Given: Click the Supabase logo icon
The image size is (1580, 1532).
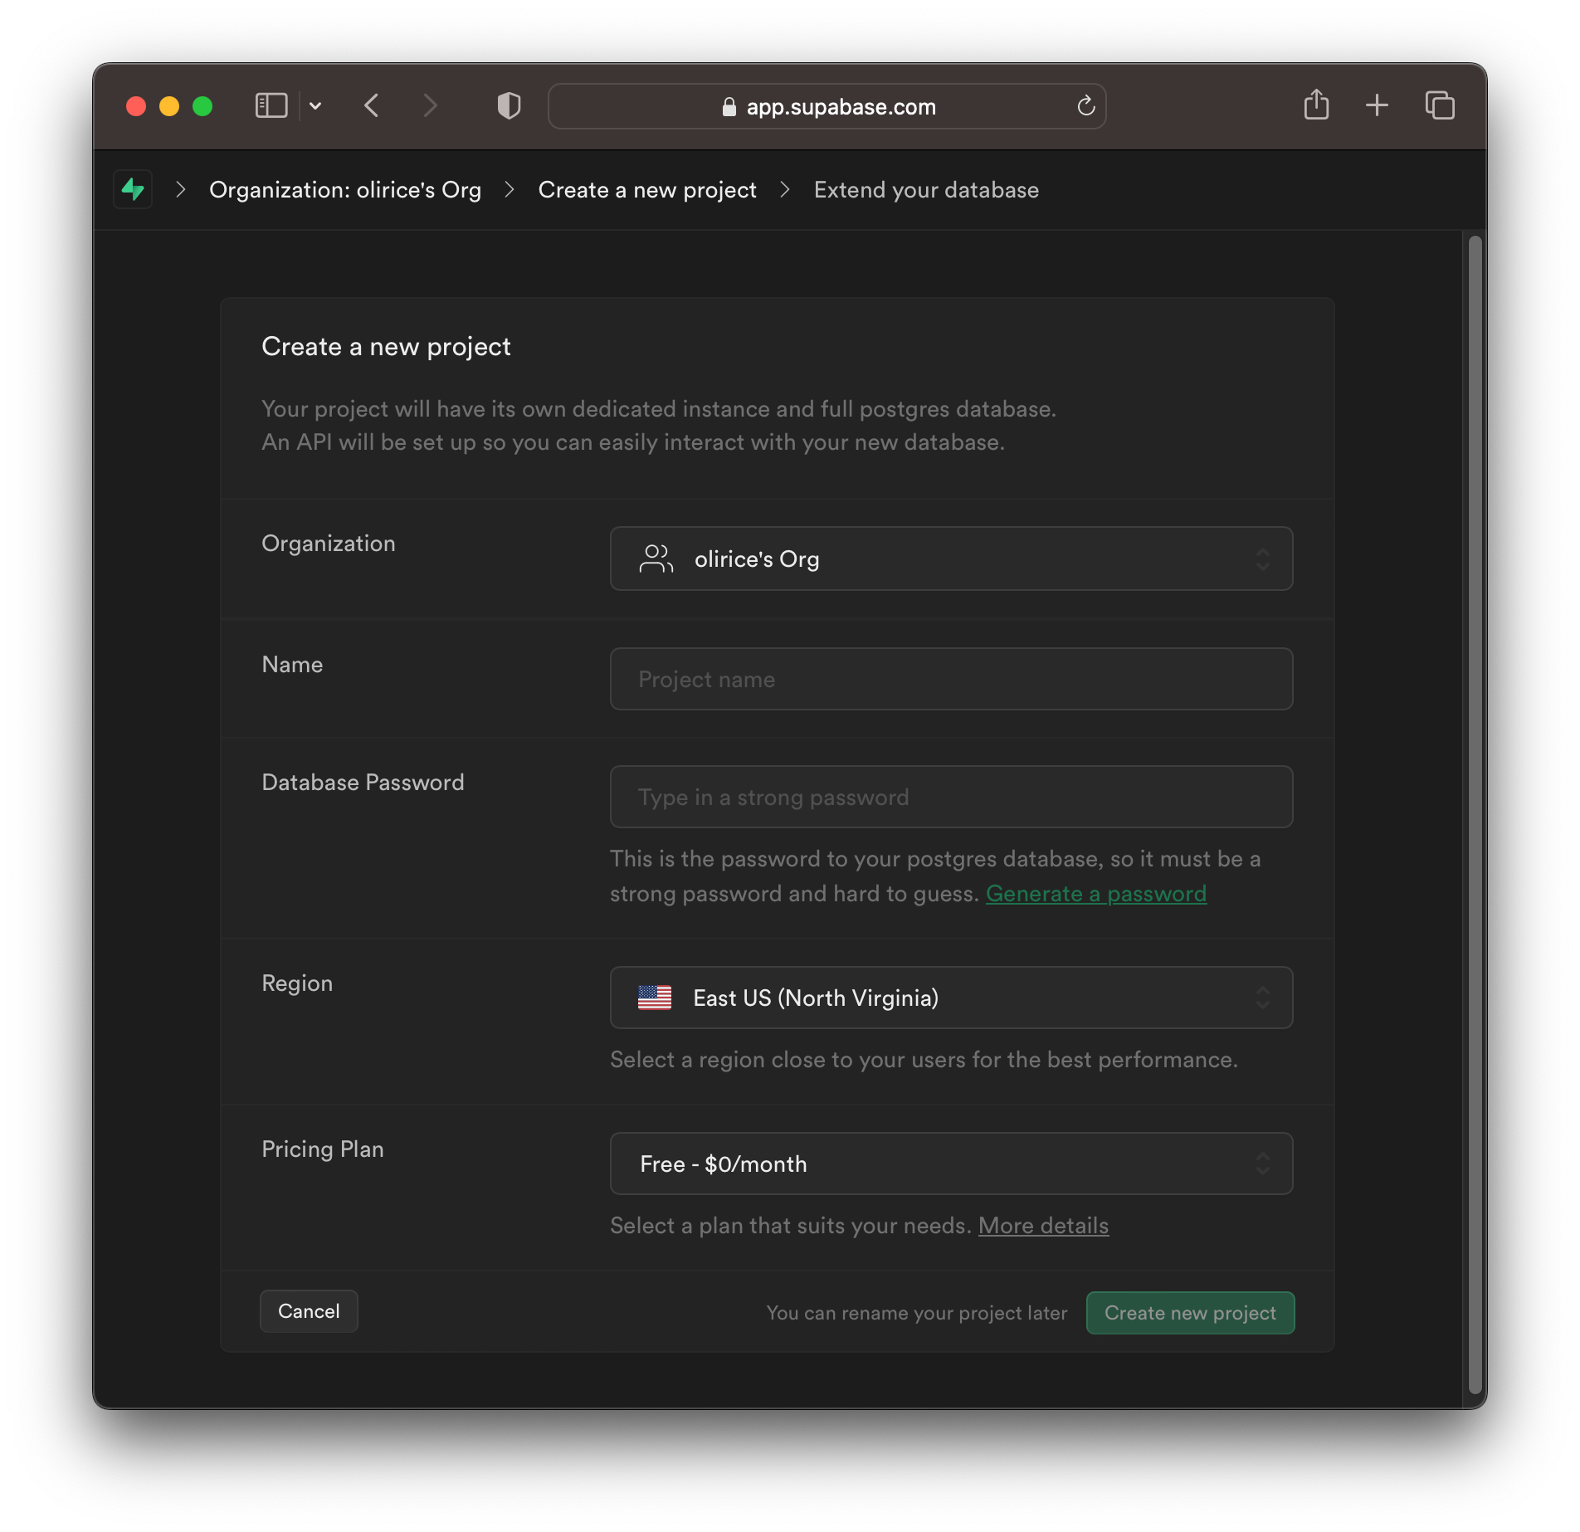Looking at the screenshot, I should point(133,190).
